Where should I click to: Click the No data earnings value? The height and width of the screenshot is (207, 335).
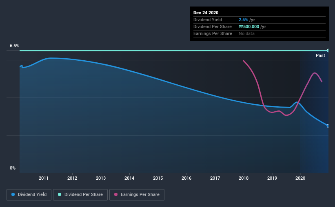click(246, 33)
